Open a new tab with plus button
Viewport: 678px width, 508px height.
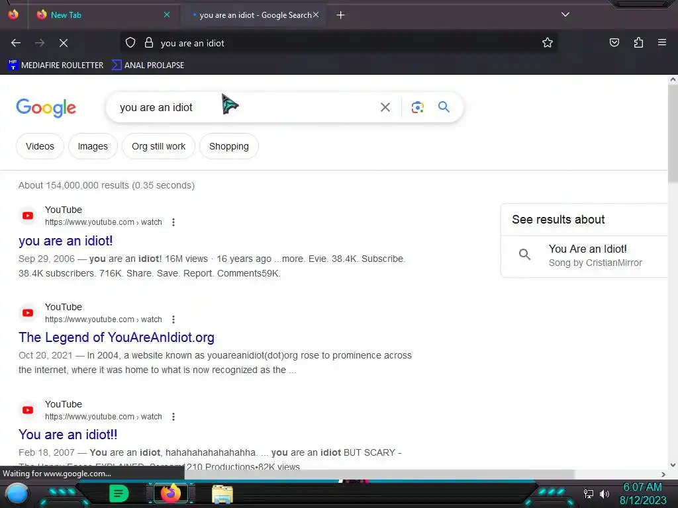341,15
